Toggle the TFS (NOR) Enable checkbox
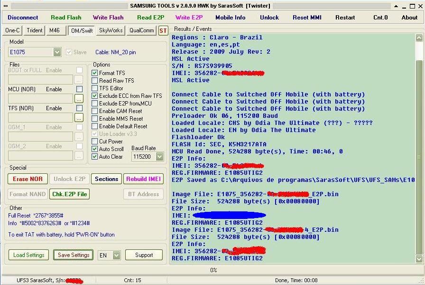The image size is (425, 285). 79,108
